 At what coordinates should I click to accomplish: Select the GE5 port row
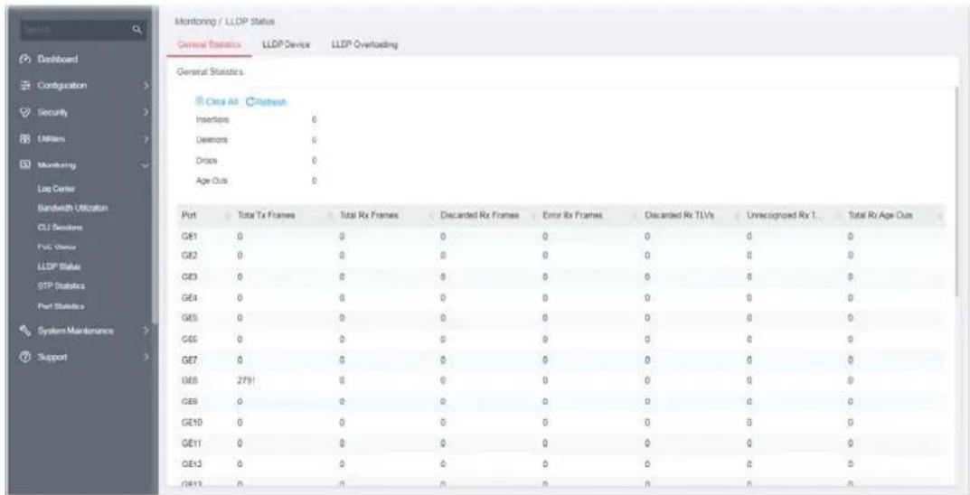[x=560, y=318]
